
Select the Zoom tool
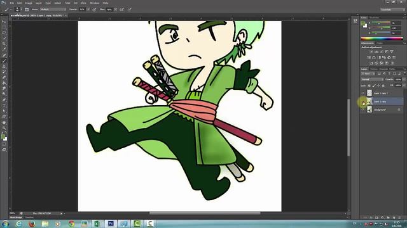4,128
